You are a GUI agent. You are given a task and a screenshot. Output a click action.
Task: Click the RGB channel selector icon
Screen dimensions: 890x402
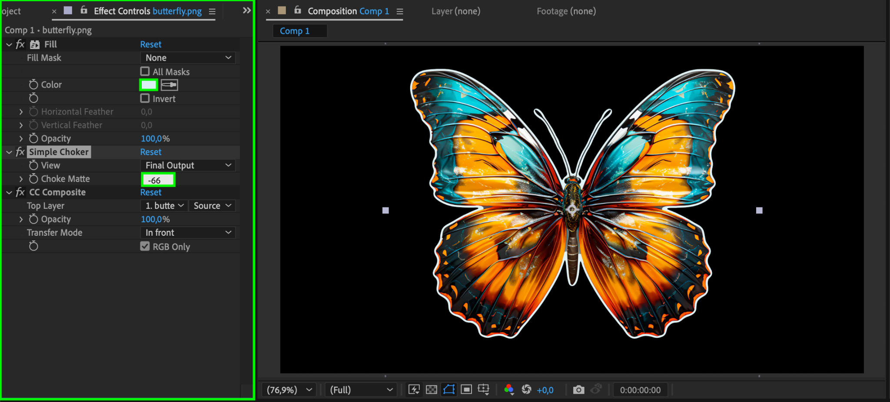coord(508,389)
